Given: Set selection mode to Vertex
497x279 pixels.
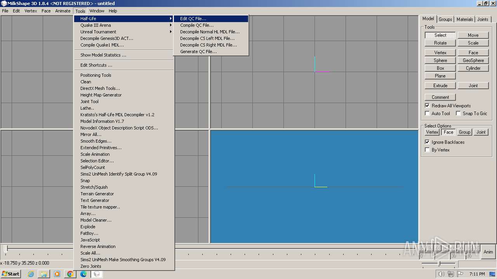Looking at the screenshot, I should (x=432, y=132).
